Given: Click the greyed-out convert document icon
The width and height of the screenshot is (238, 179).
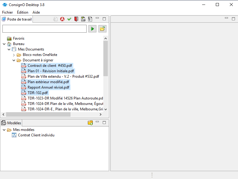Looking at the screenshot, I should (x=55, y=19).
